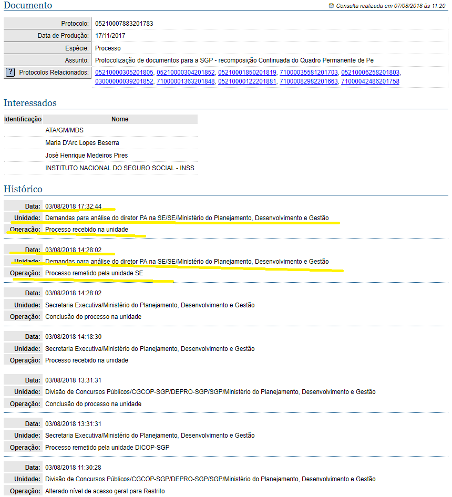Select protocol number 05210007883201783
This screenshot has width=452, height=497.
tap(124, 24)
